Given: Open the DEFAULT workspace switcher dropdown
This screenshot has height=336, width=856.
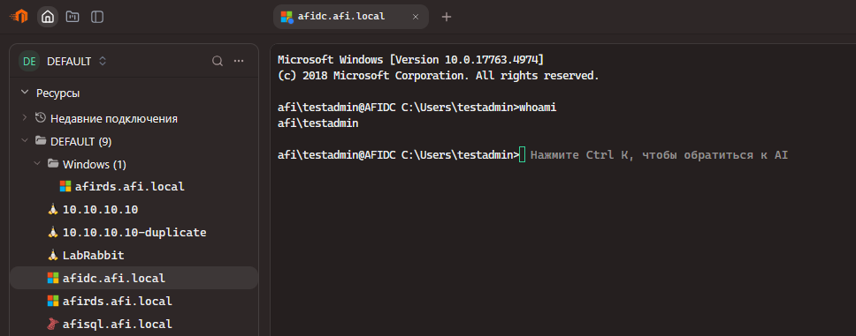Looking at the screenshot, I should [63, 62].
